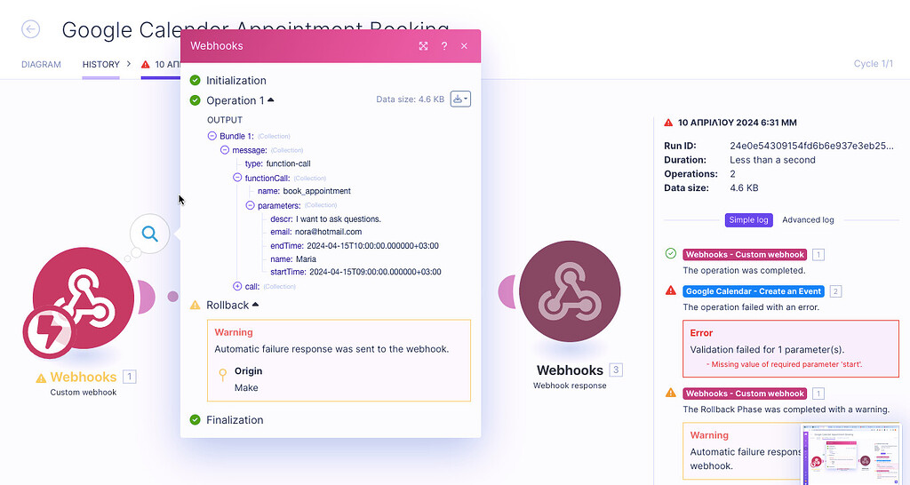Click module number 2 badge in log

(x=835, y=291)
